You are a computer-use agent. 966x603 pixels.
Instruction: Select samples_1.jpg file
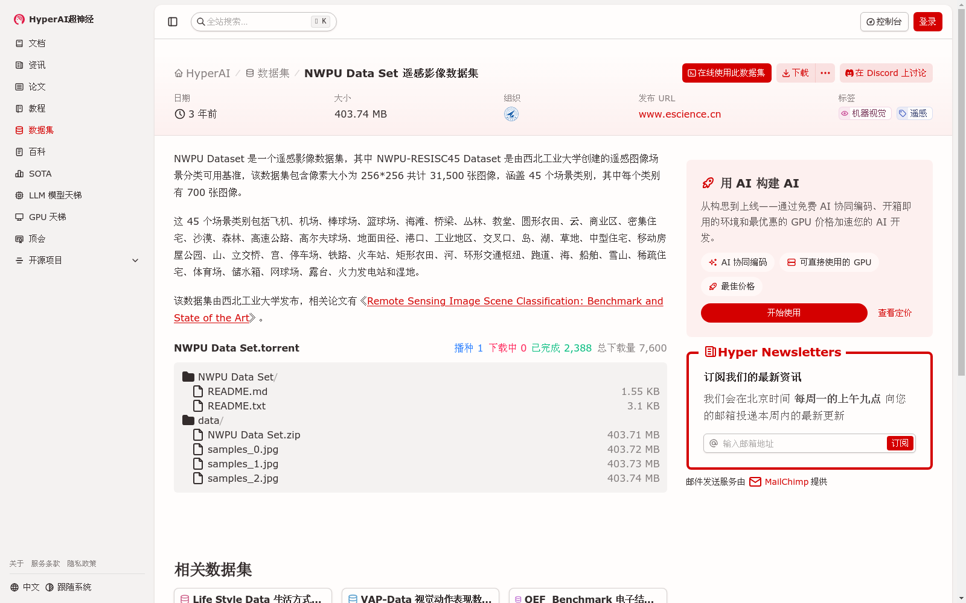[x=420, y=464]
